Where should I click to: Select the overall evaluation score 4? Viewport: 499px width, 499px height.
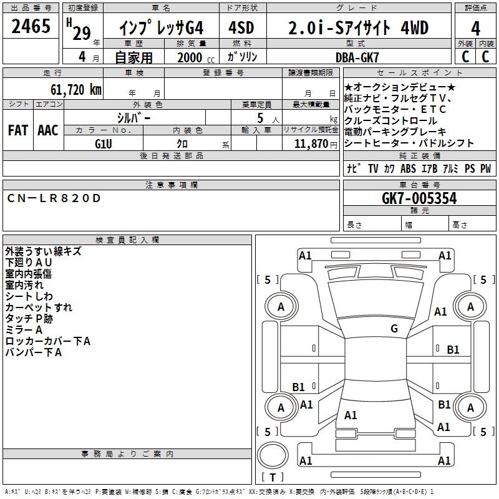click(x=475, y=28)
